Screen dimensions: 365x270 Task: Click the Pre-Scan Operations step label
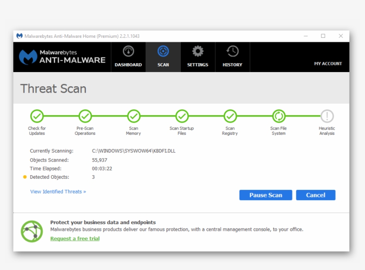coord(85,131)
